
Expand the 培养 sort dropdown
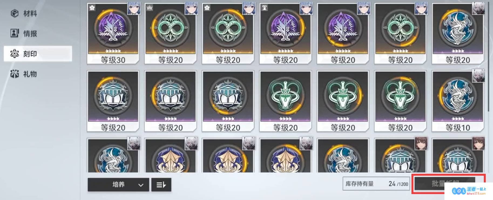[x=118, y=185]
